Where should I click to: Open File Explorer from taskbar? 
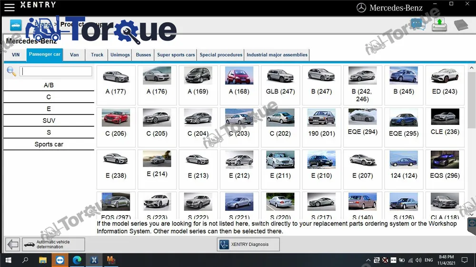42,260
